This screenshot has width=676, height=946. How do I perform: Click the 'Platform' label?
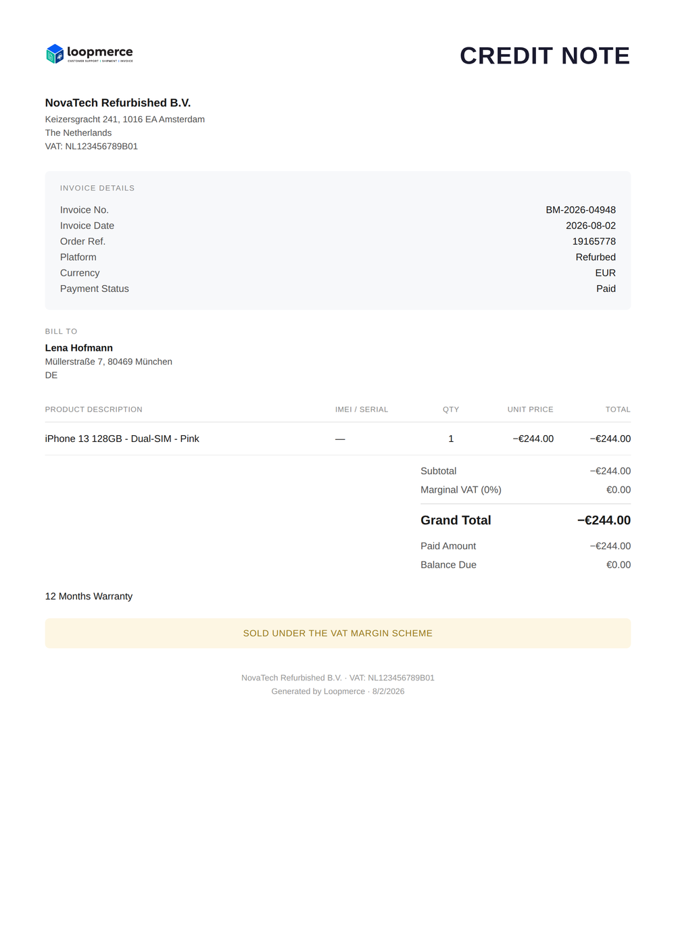pos(78,257)
